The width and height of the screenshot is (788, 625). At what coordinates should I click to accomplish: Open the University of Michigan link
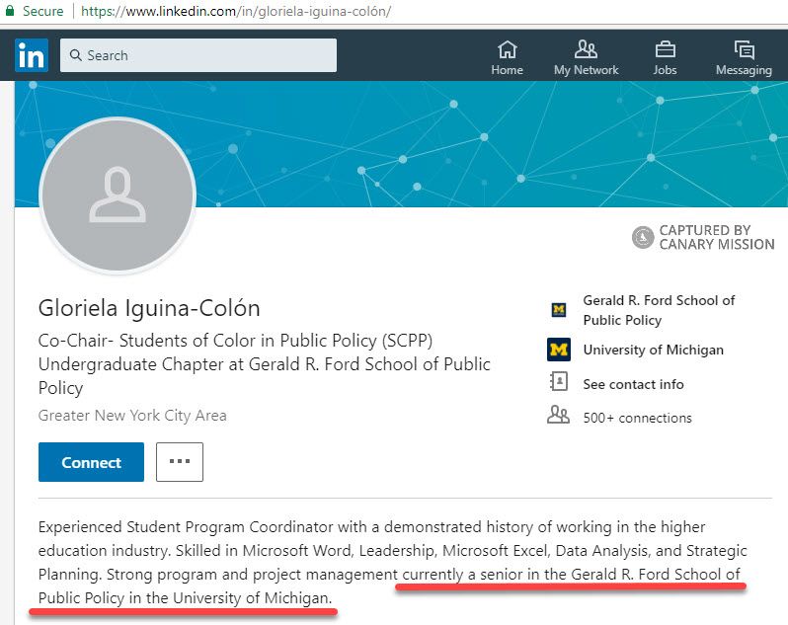(653, 350)
